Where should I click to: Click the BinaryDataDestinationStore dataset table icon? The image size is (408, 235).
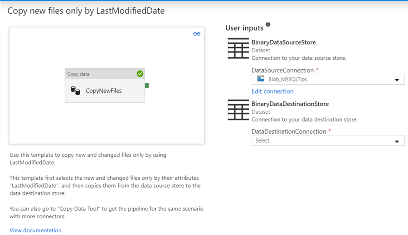(x=238, y=110)
